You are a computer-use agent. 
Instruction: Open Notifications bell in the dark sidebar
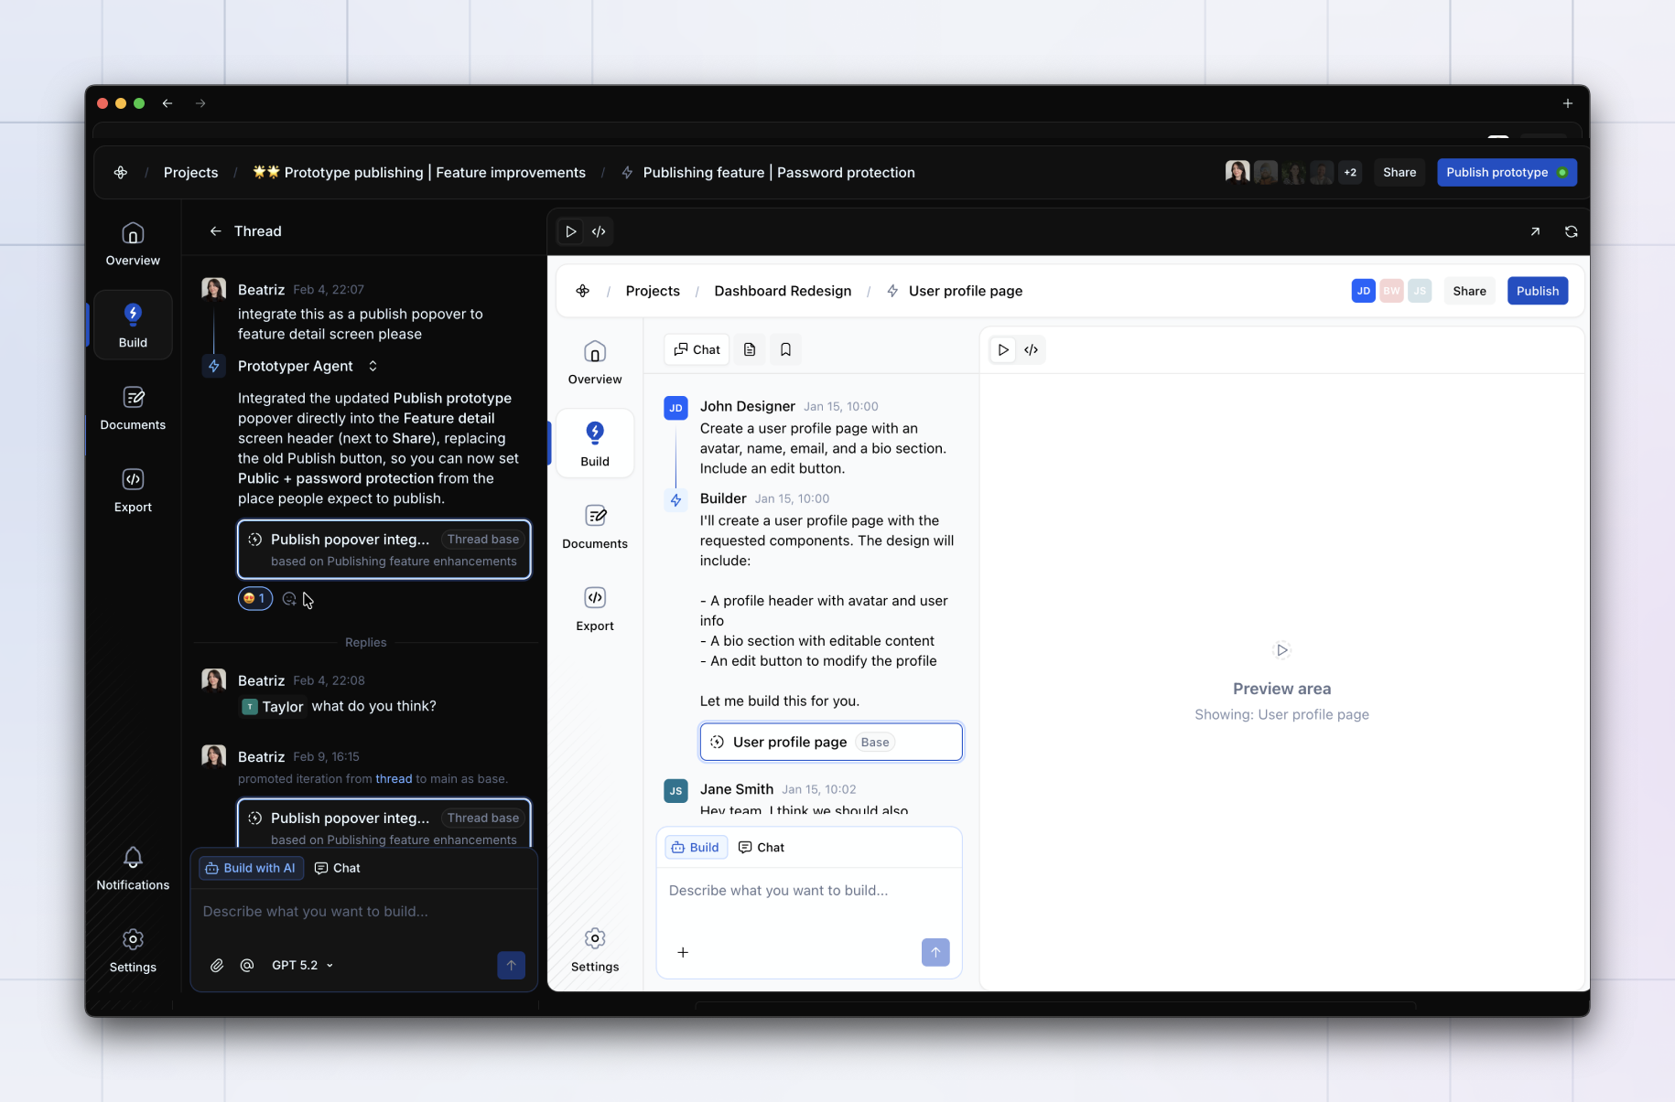pos(133,869)
